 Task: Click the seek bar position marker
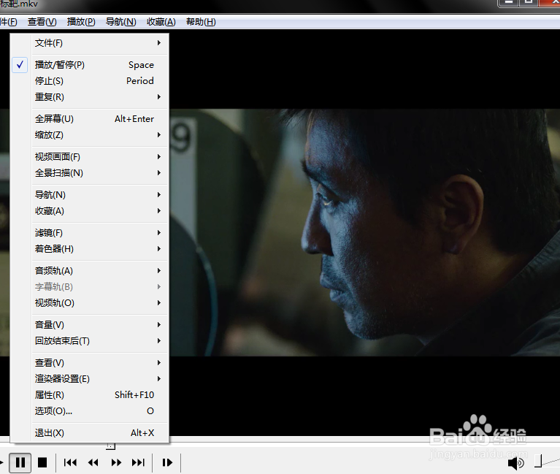(x=111, y=446)
